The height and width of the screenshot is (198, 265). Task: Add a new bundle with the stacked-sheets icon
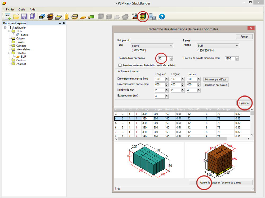coord(58,17)
